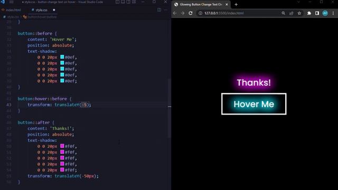Click style.css breadcrumb item
This screenshot has height=190, width=338.
[x=13, y=17]
